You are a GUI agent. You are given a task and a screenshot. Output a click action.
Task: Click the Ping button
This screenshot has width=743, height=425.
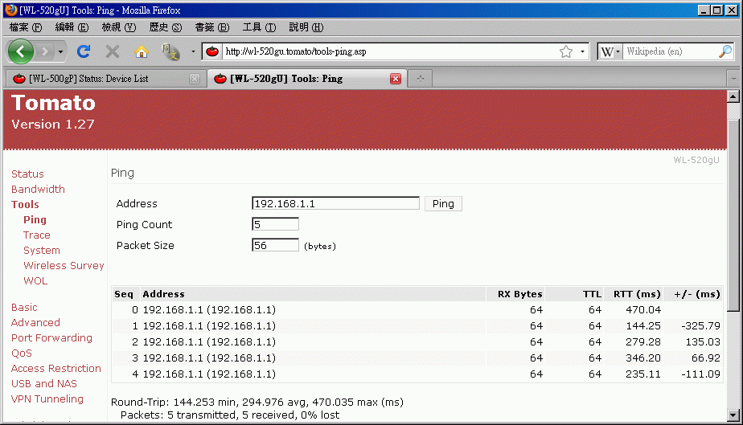(x=443, y=203)
